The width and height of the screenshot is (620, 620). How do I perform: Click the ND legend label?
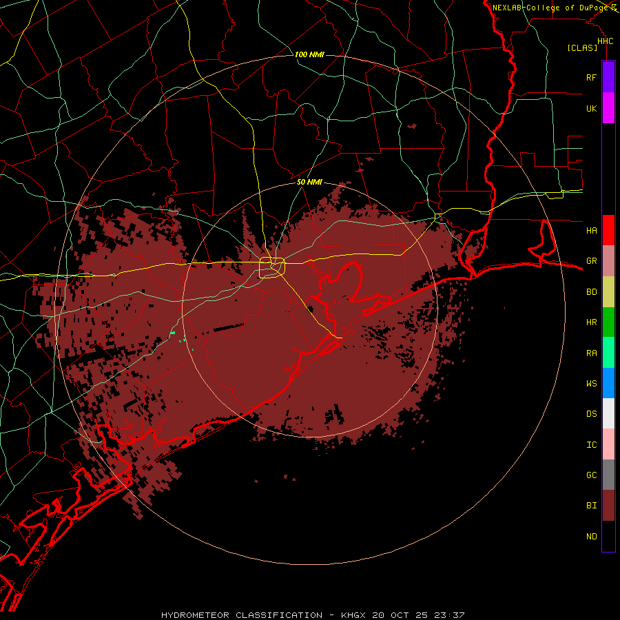pyautogui.click(x=592, y=536)
